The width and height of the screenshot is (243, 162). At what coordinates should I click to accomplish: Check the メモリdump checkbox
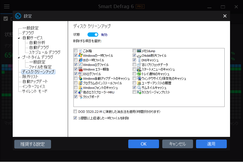click(x=134, y=51)
